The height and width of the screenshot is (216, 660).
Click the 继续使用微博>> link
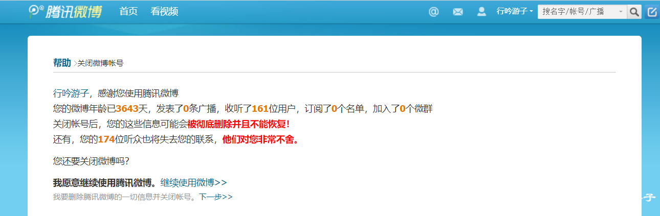pyautogui.click(x=193, y=182)
